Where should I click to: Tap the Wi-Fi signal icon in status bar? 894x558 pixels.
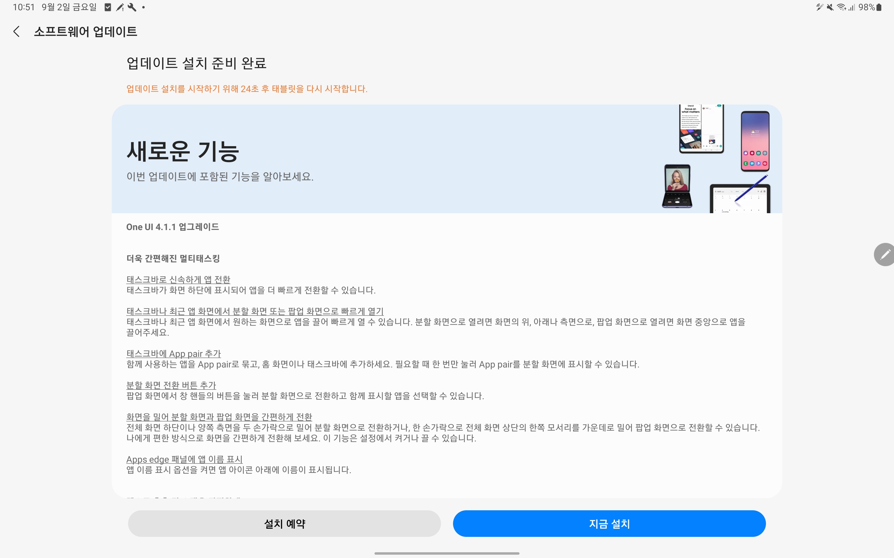pos(841,7)
